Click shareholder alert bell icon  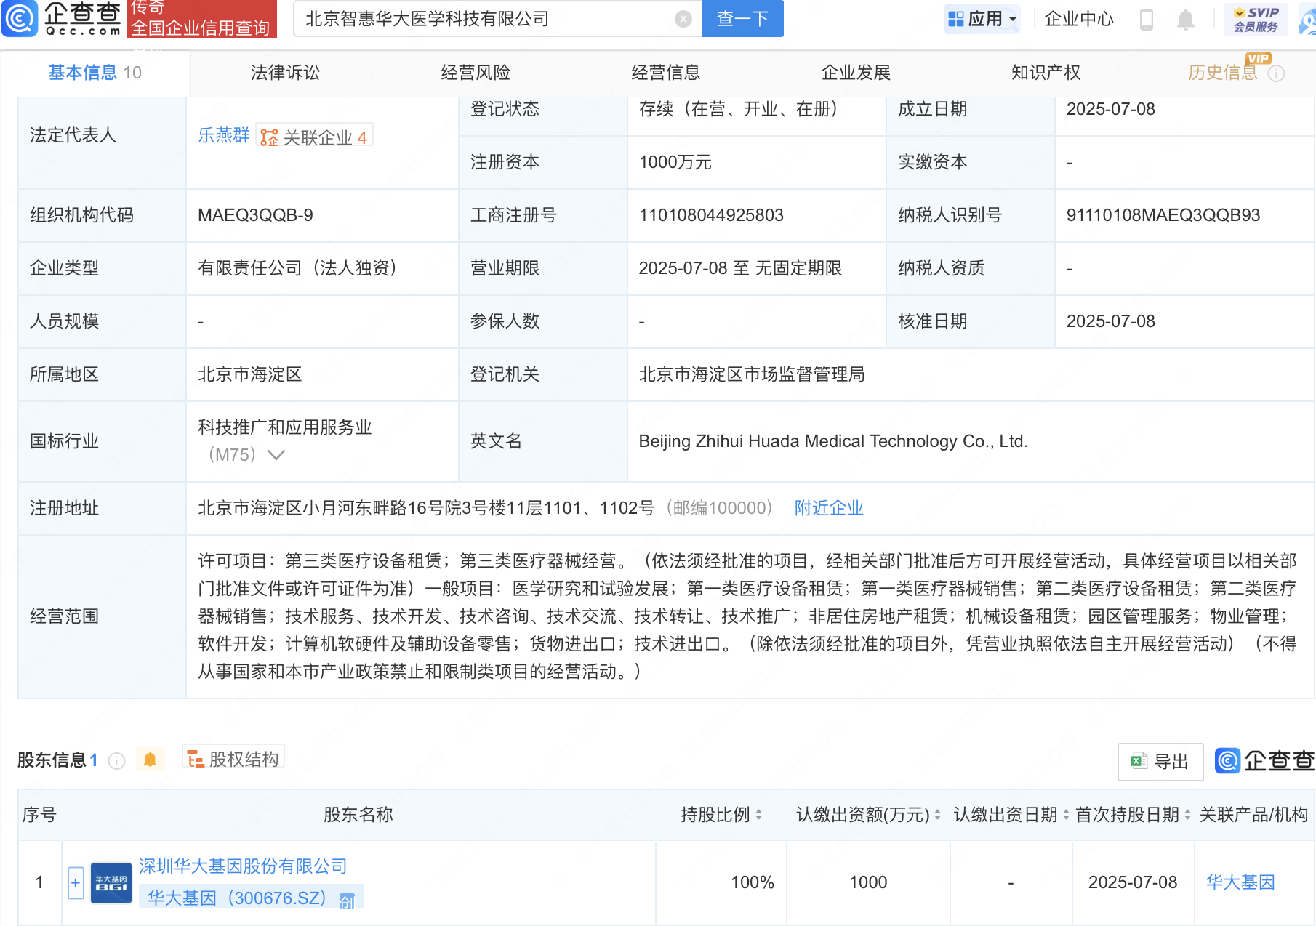coord(150,760)
